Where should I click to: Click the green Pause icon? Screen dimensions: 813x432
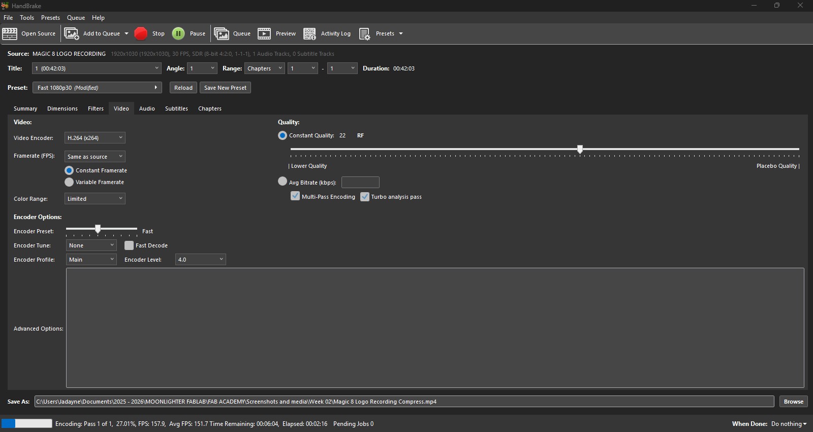[x=178, y=33]
